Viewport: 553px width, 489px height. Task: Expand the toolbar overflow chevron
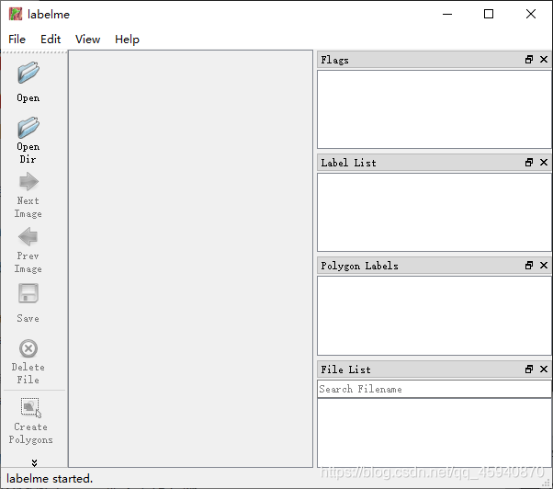point(34,462)
